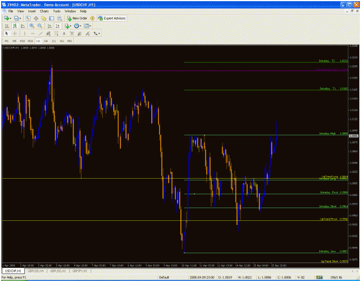
Task: Expand the New Chart dropdown arrow
Action: click(10, 19)
